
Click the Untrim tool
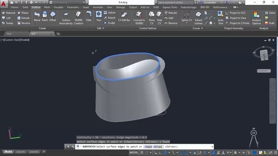tap(110, 13)
